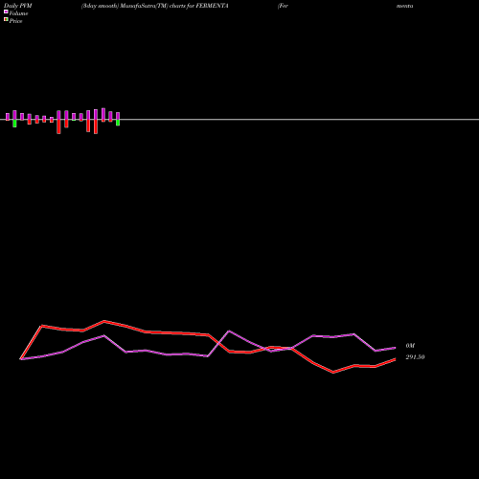Click the MunafaSutra charts for FERMENTA title
Screen dimensions: 479x479
[x=155, y=6]
